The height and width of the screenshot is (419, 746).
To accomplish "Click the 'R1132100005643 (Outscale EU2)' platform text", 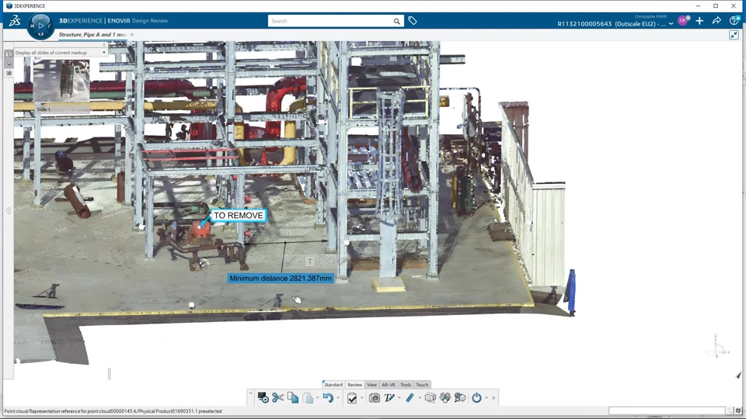I will point(612,24).
